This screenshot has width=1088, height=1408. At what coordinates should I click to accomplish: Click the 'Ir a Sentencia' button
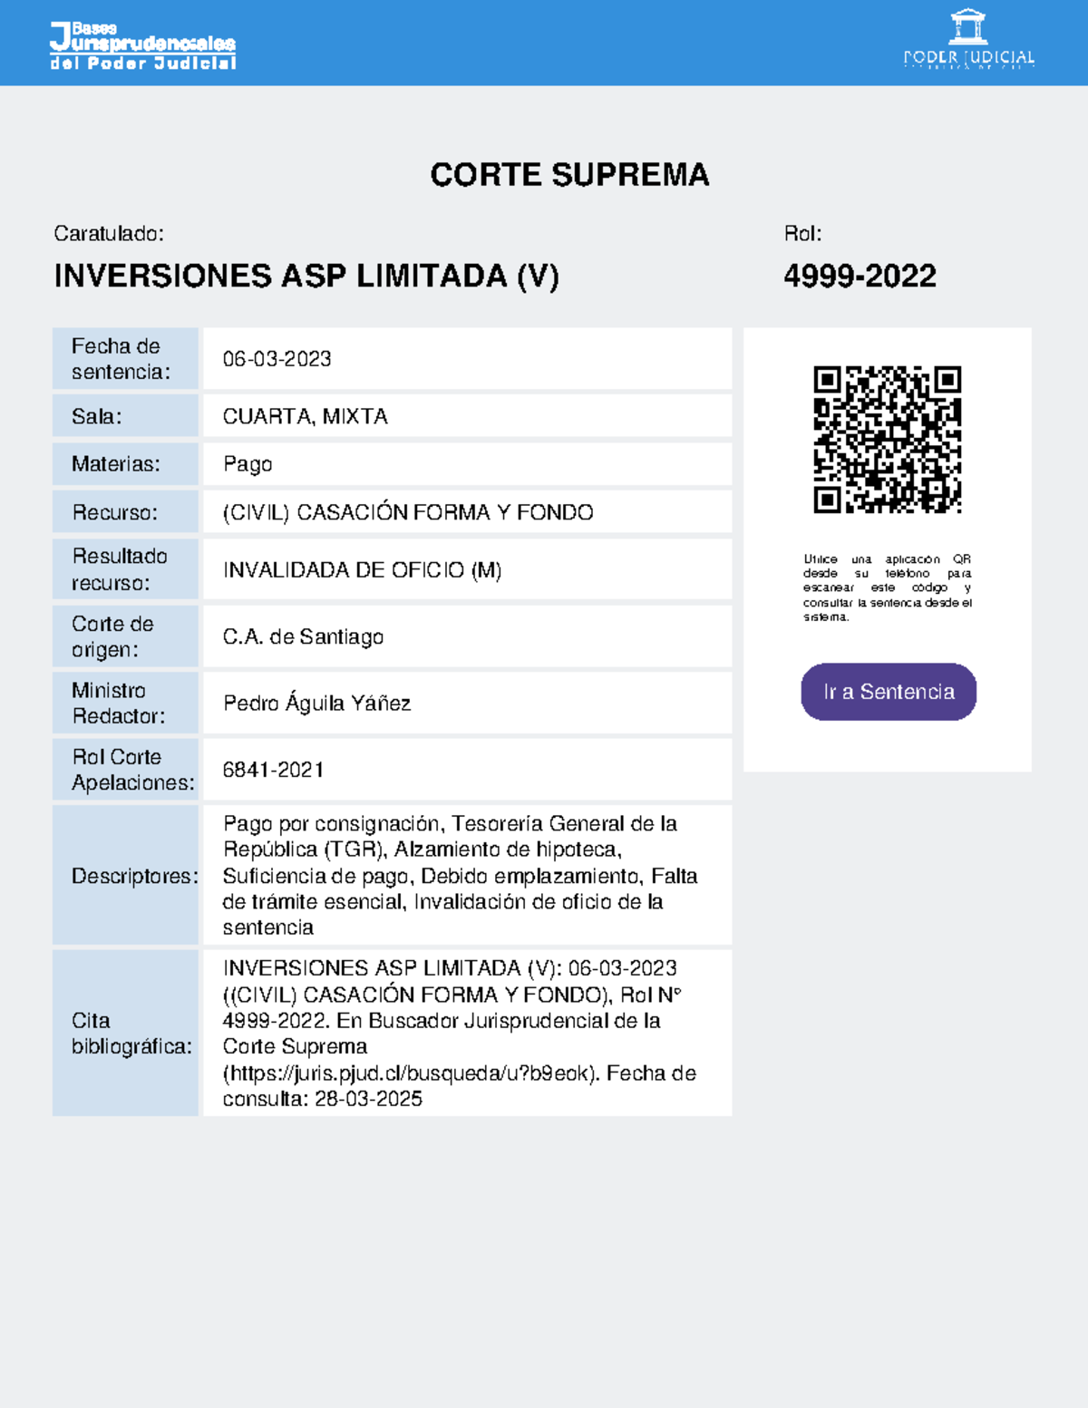[889, 692]
